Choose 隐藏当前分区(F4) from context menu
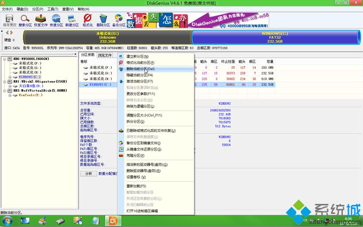Viewport: 363px width, 227px height. click(156, 75)
